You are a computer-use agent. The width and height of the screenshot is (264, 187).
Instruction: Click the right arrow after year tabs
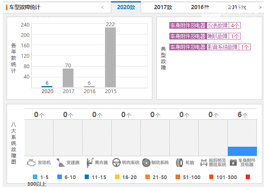(260, 7)
